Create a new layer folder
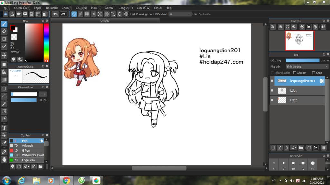 click(x=301, y=148)
